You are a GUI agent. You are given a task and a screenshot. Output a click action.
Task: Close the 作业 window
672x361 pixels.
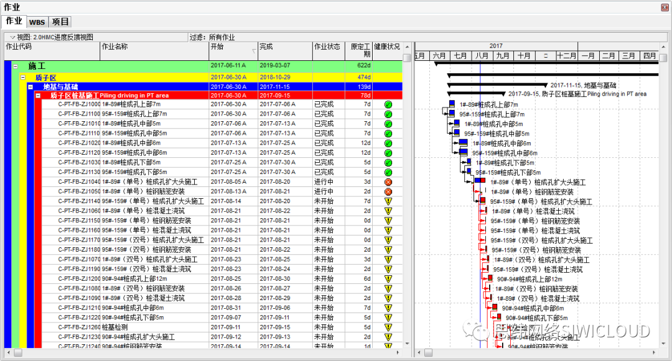pyautogui.click(x=665, y=7)
